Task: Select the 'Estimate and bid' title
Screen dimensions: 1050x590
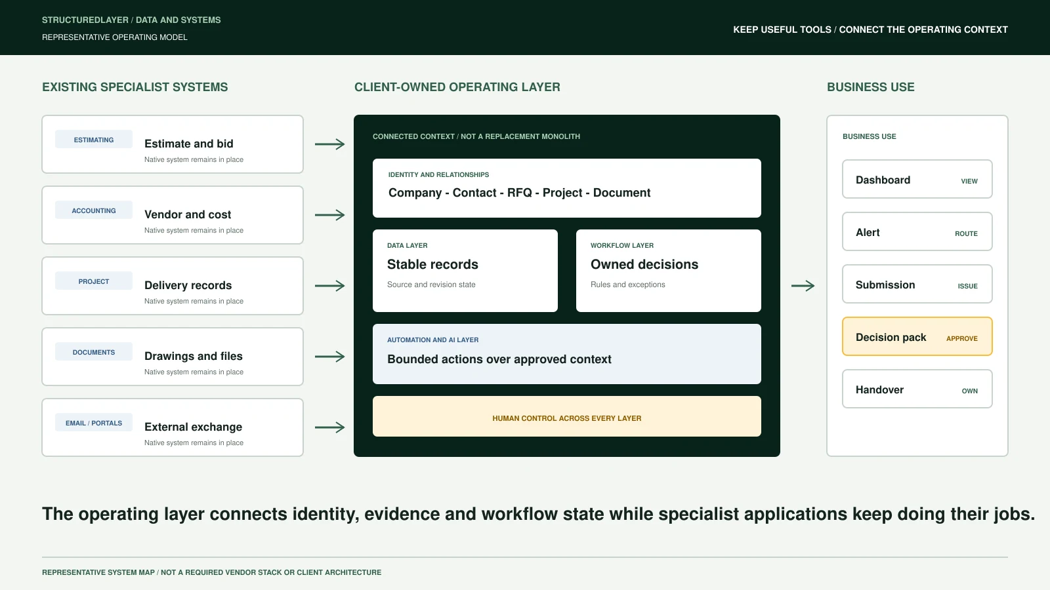Action: (x=189, y=144)
